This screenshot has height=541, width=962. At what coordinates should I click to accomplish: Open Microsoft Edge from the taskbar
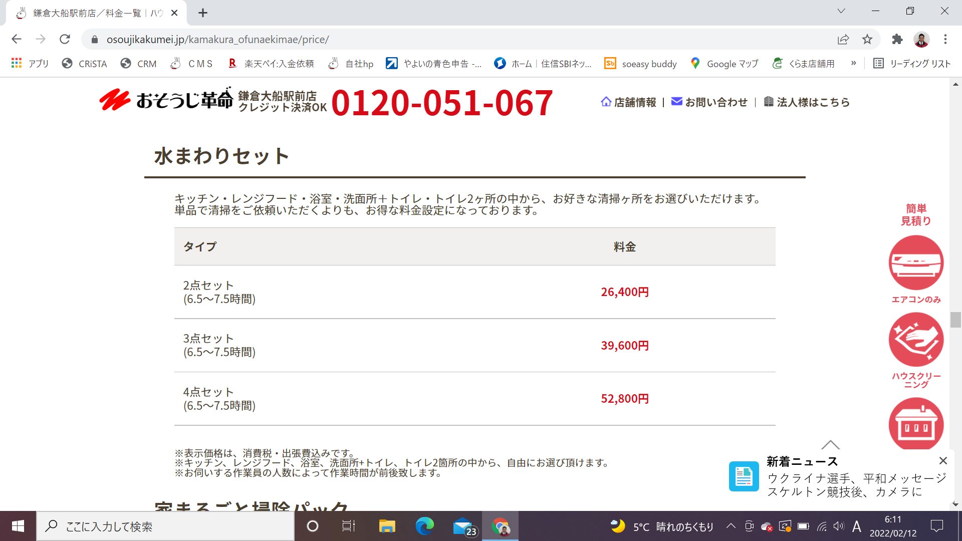pyautogui.click(x=424, y=526)
